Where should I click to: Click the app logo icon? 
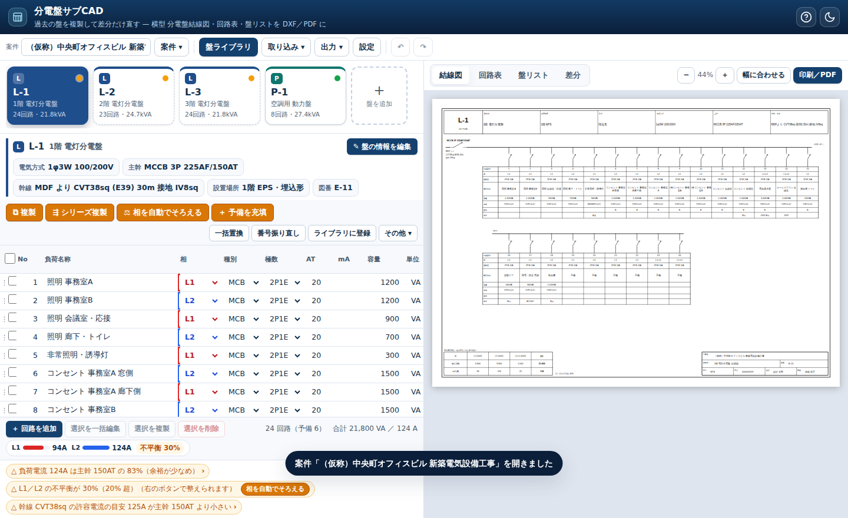[x=18, y=17]
